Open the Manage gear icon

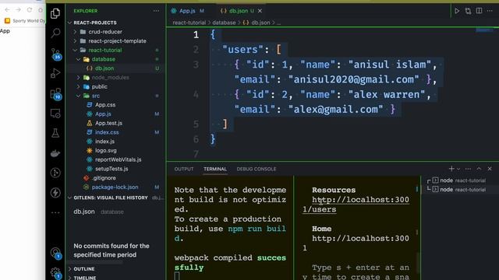pos(55,273)
